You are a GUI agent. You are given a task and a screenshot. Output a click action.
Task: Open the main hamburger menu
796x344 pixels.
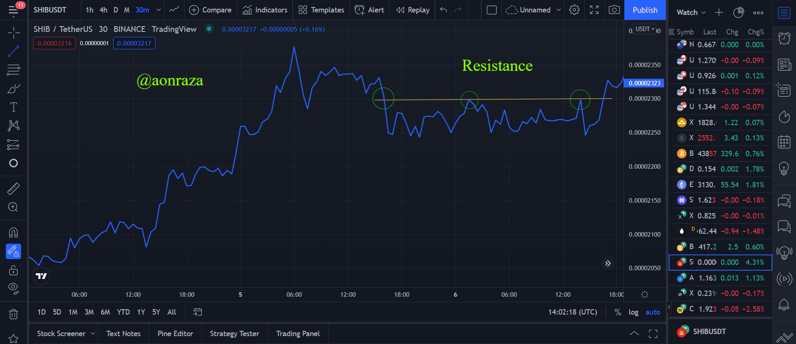pyautogui.click(x=13, y=10)
